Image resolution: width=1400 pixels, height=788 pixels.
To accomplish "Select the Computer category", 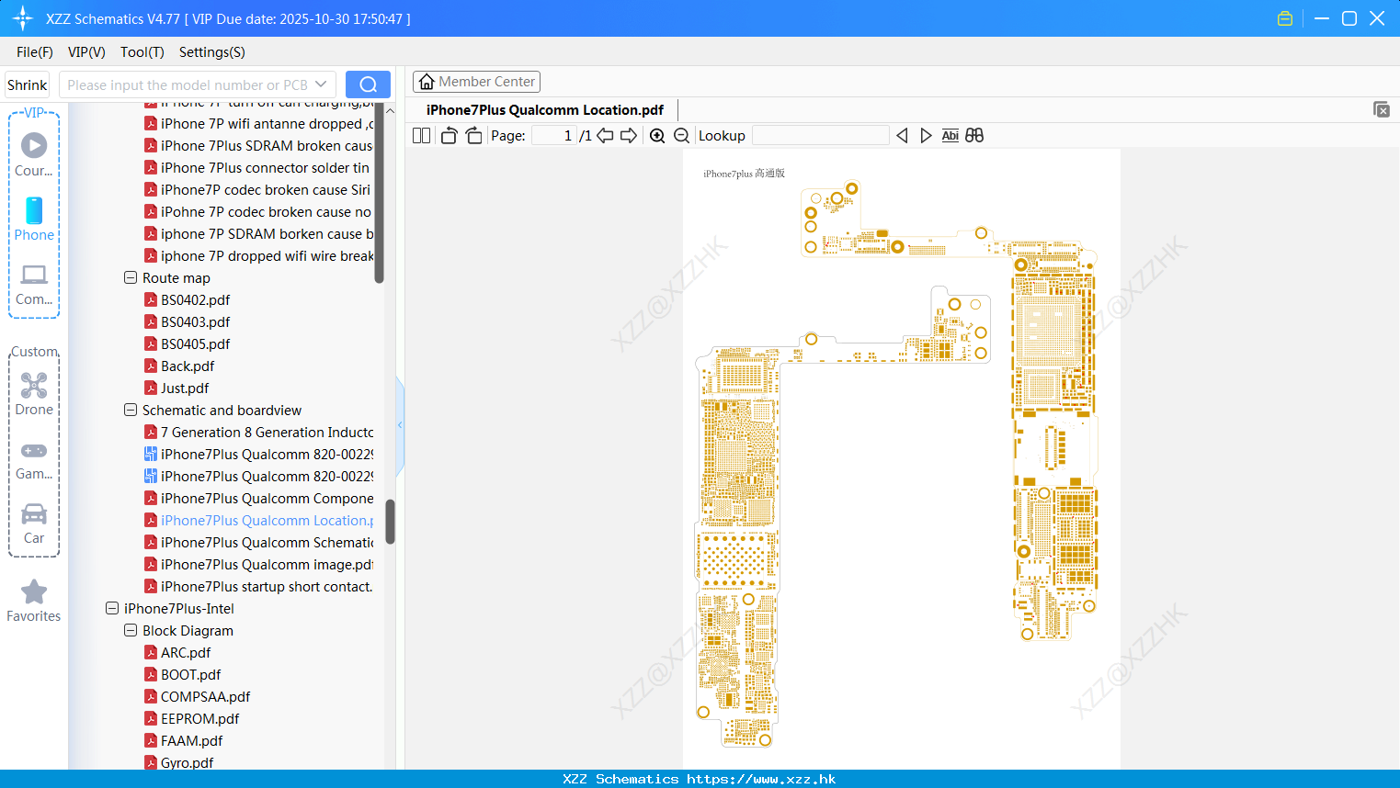I will coord(34,284).
